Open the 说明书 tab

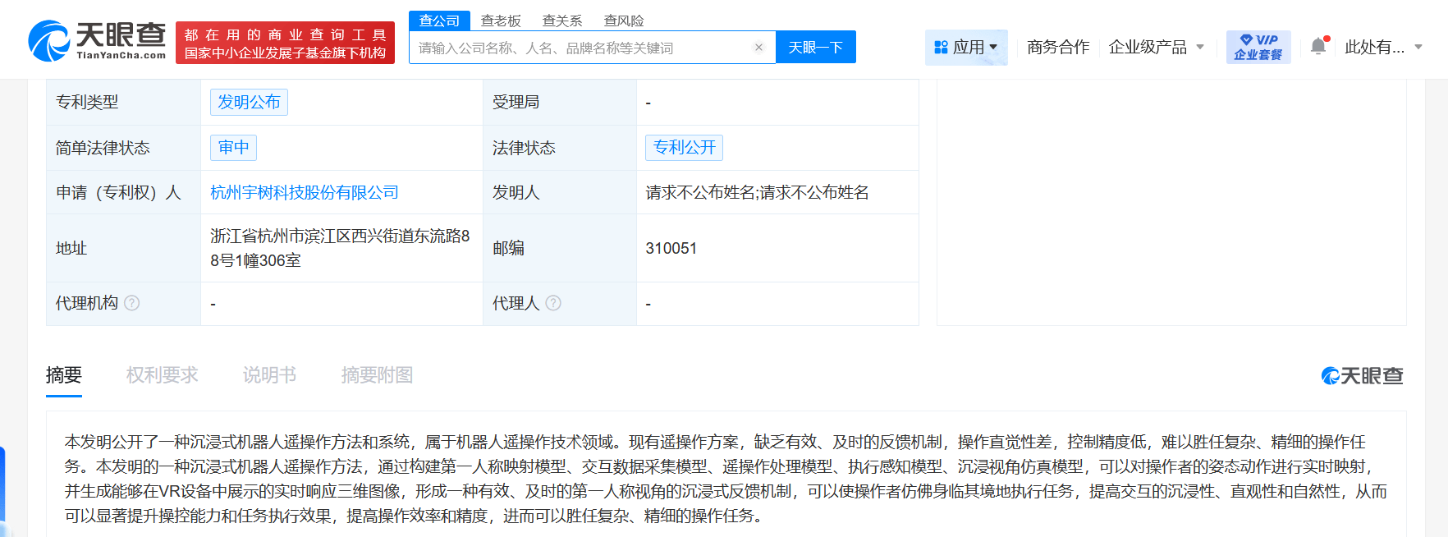tap(269, 375)
